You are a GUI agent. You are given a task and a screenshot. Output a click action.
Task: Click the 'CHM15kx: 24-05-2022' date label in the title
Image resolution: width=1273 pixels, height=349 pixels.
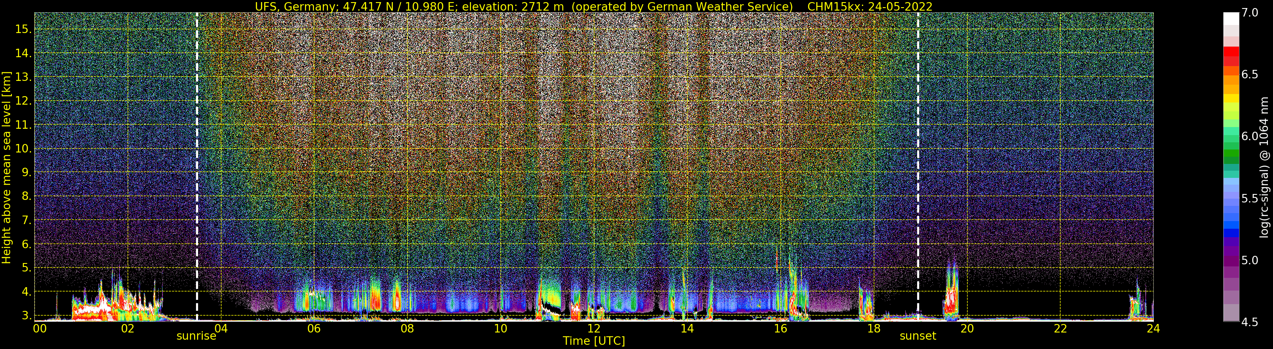point(870,6)
